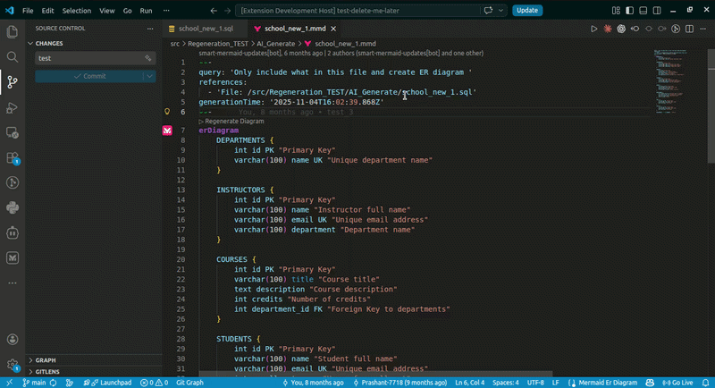Toggle the bottom panel visibility
The width and height of the screenshot is (715, 388).
coord(643,11)
